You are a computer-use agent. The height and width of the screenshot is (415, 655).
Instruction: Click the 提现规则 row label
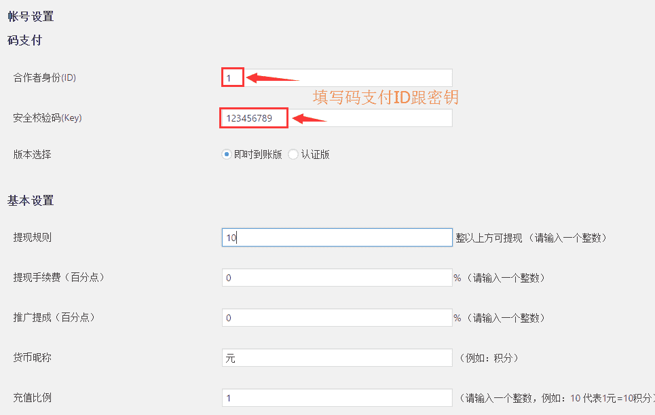click(x=33, y=238)
